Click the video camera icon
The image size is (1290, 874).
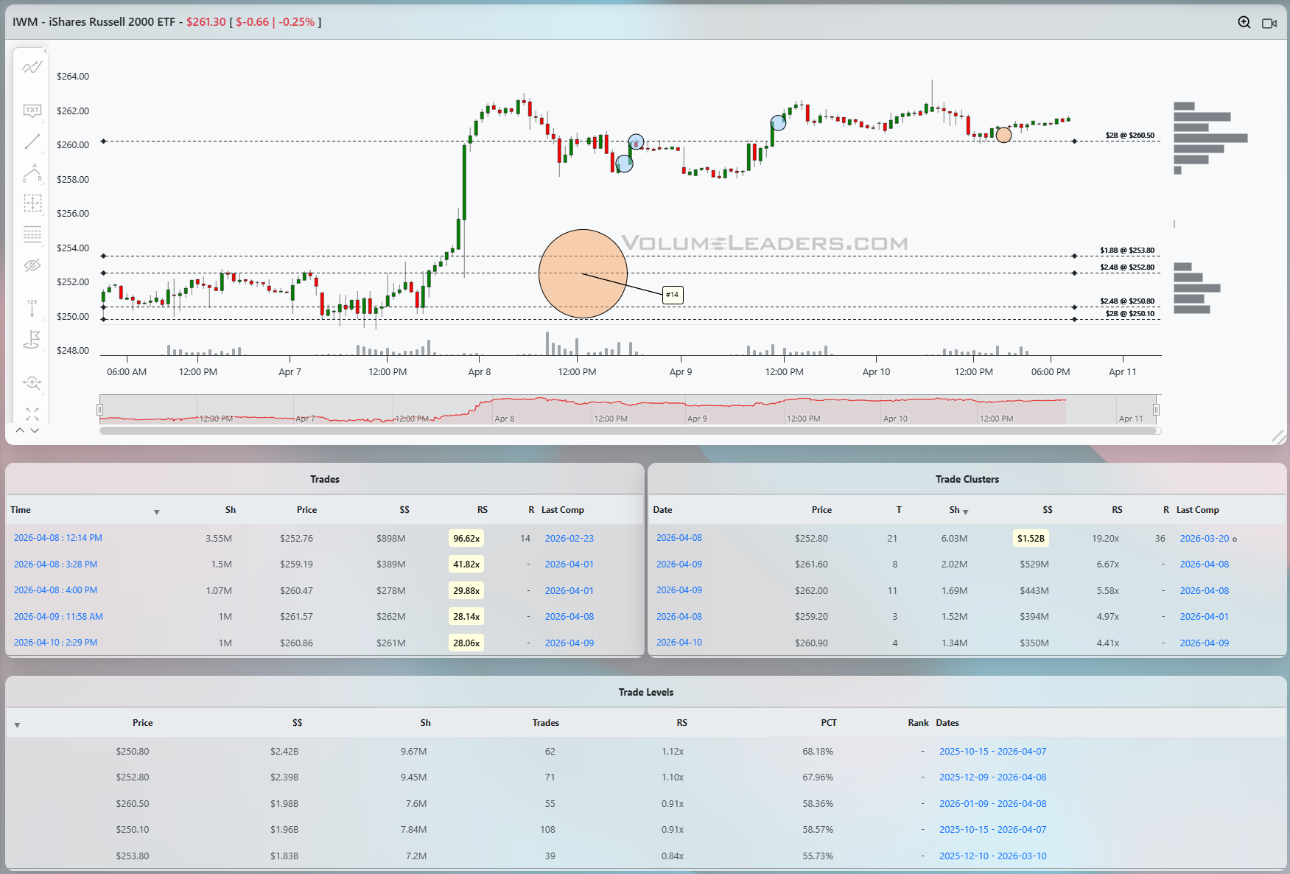[1269, 23]
